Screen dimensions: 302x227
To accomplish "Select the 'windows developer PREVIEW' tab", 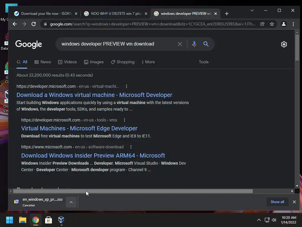I will click(x=185, y=14).
